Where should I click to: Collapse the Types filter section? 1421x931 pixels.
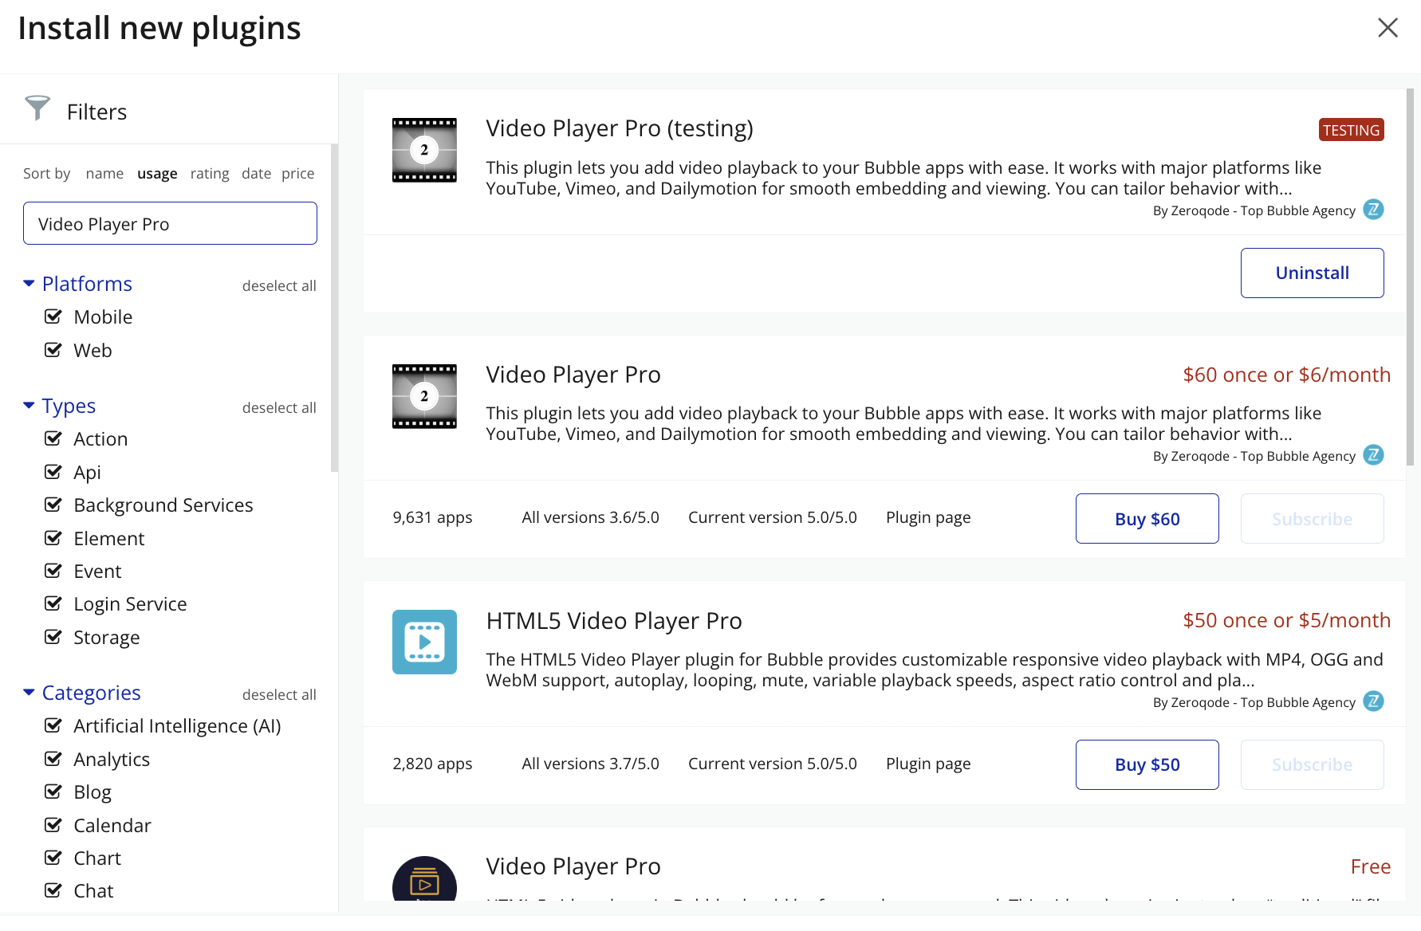[30, 406]
